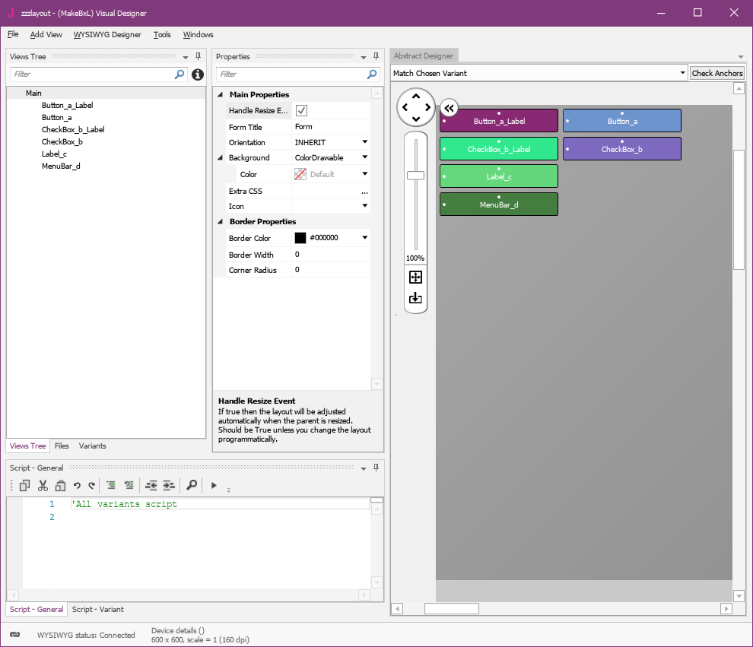753x647 pixels.
Task: Copy using the script toolbar copy icon
Action: 24,485
